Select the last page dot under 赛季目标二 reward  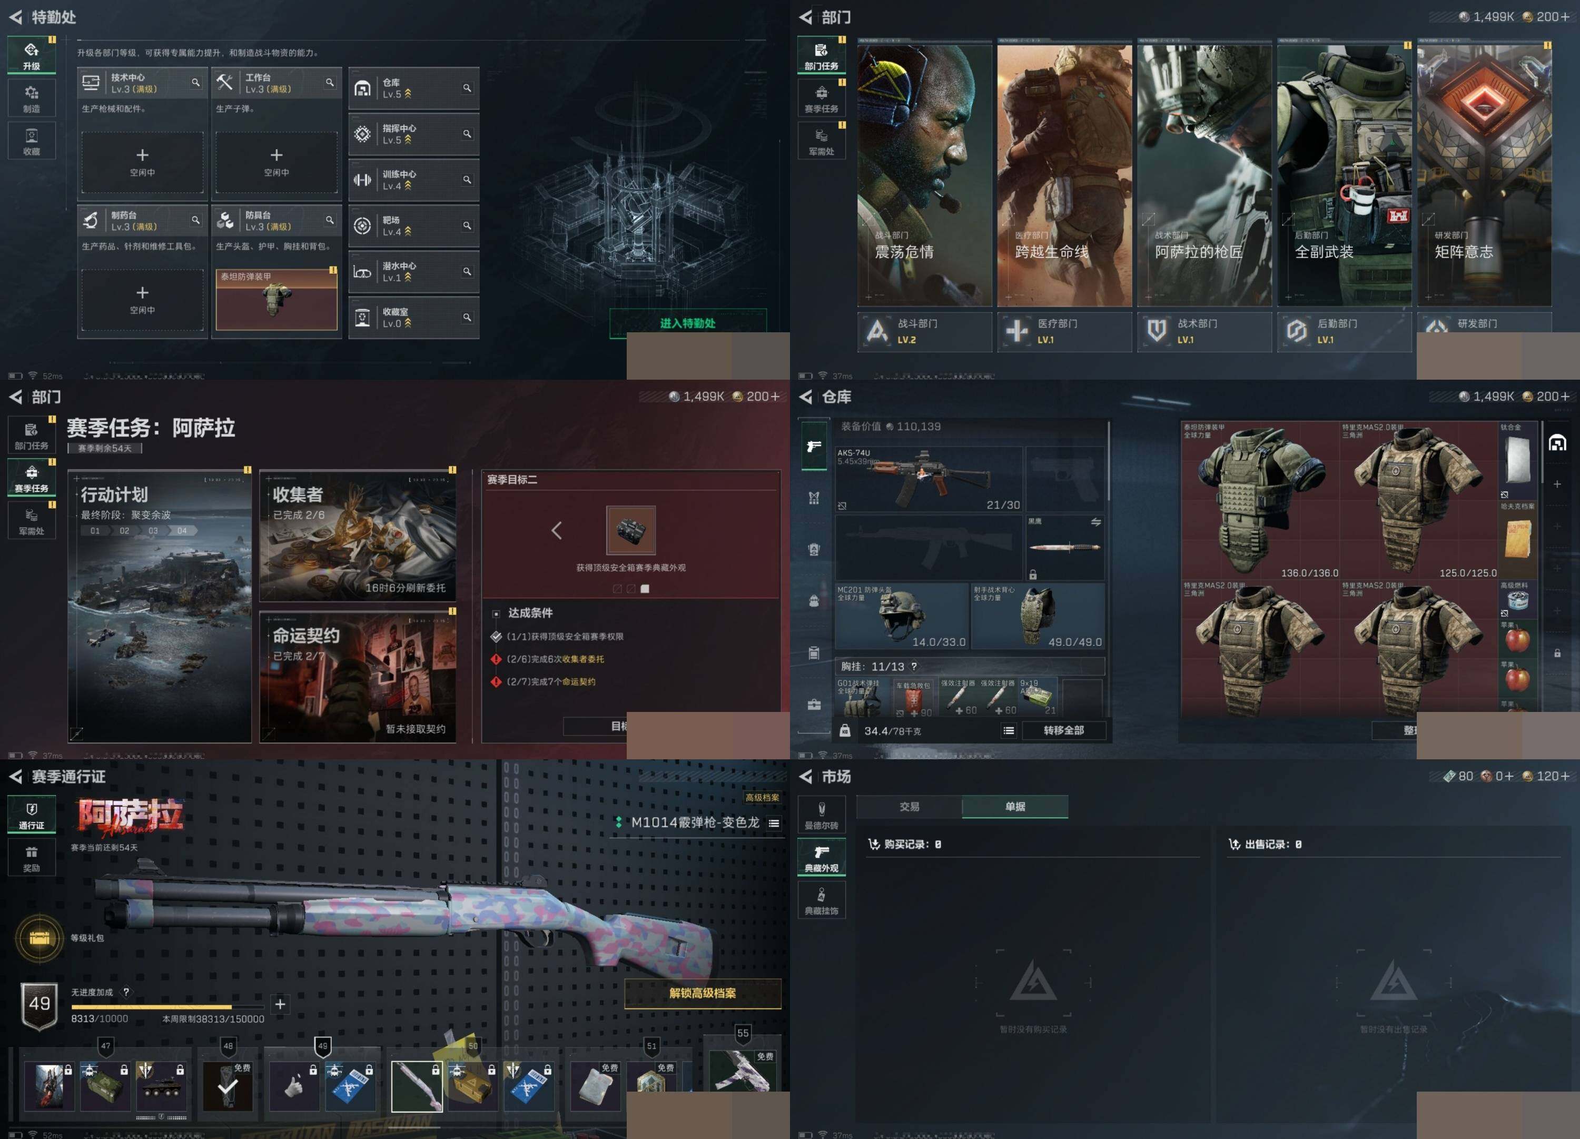[x=645, y=589]
